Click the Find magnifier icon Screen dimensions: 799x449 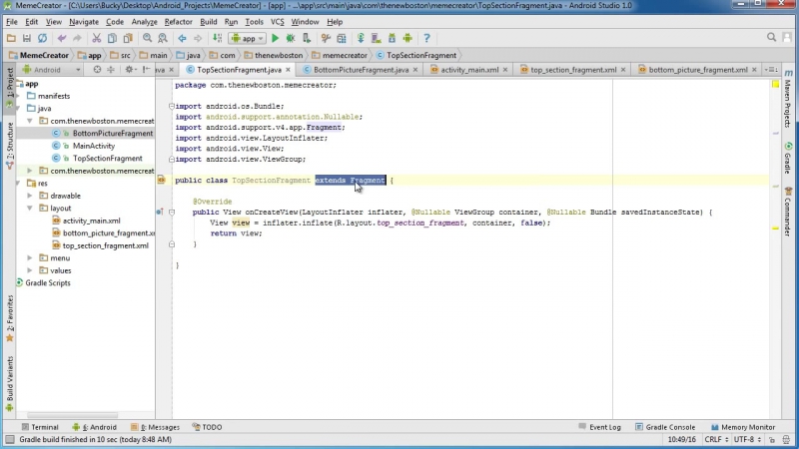point(147,38)
